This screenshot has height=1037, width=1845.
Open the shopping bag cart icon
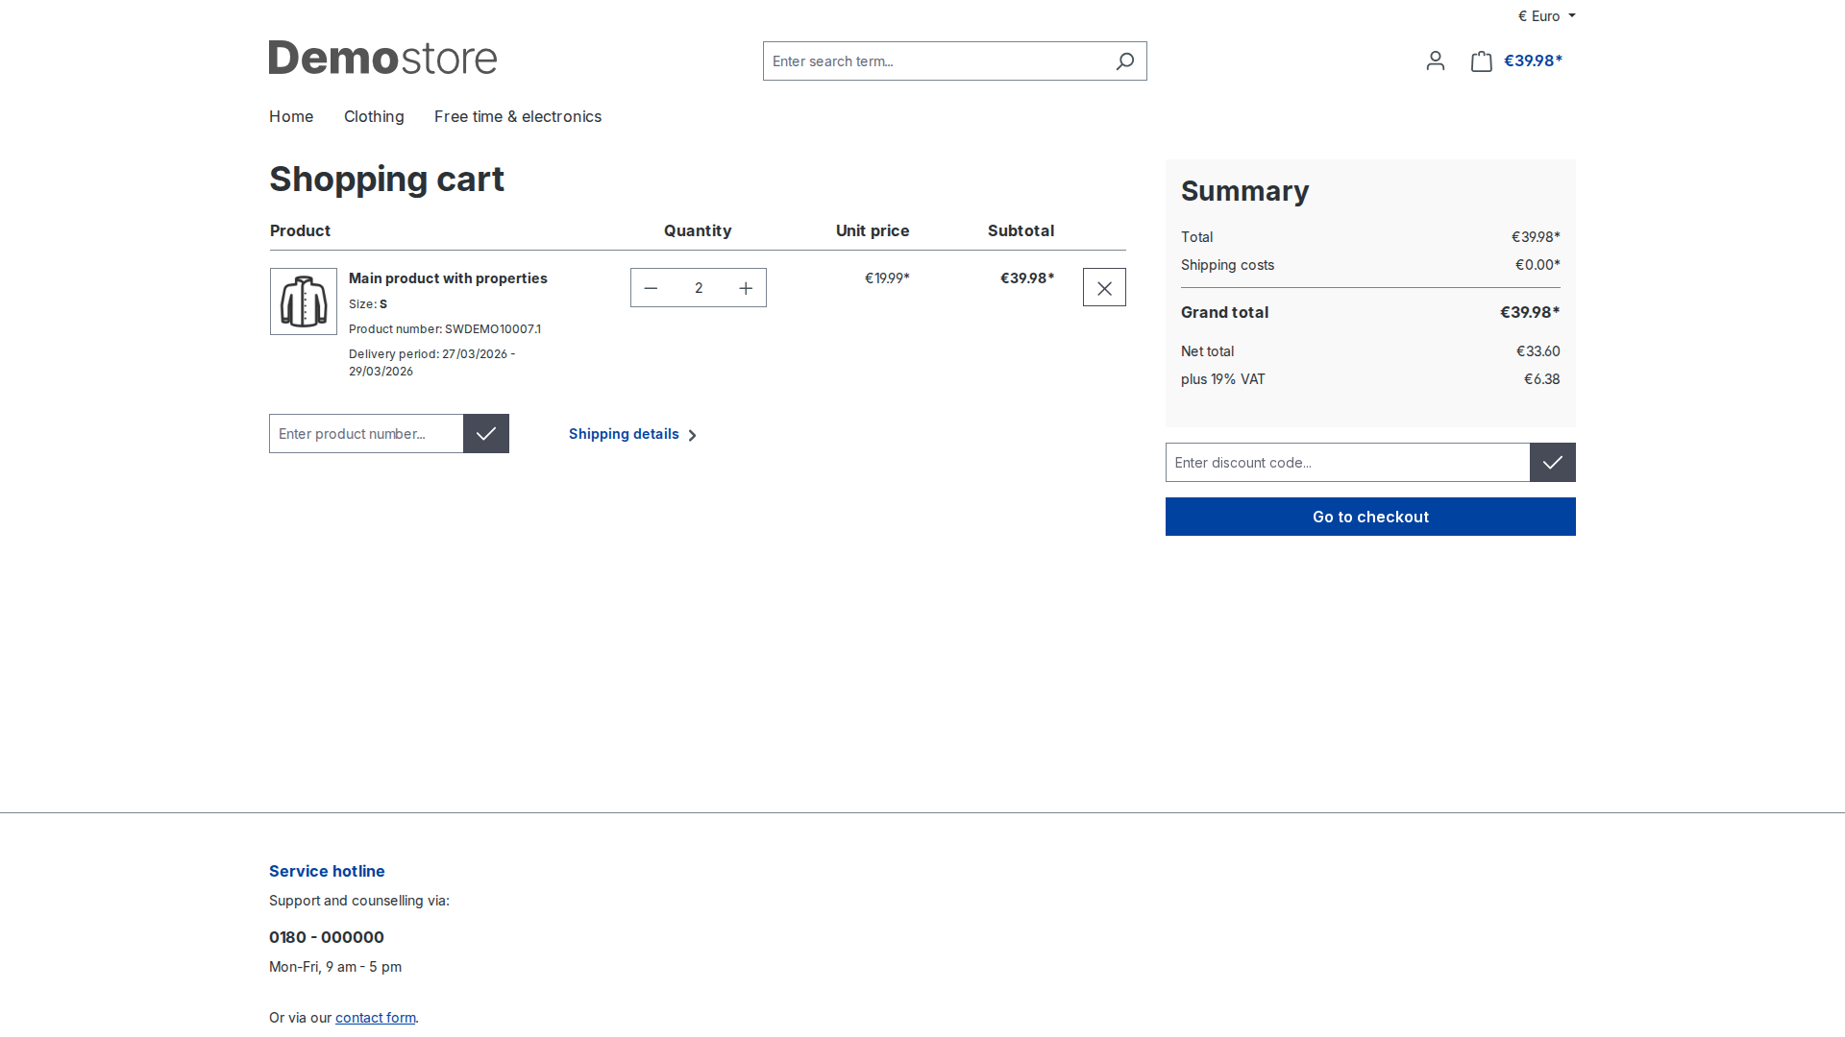(1482, 61)
